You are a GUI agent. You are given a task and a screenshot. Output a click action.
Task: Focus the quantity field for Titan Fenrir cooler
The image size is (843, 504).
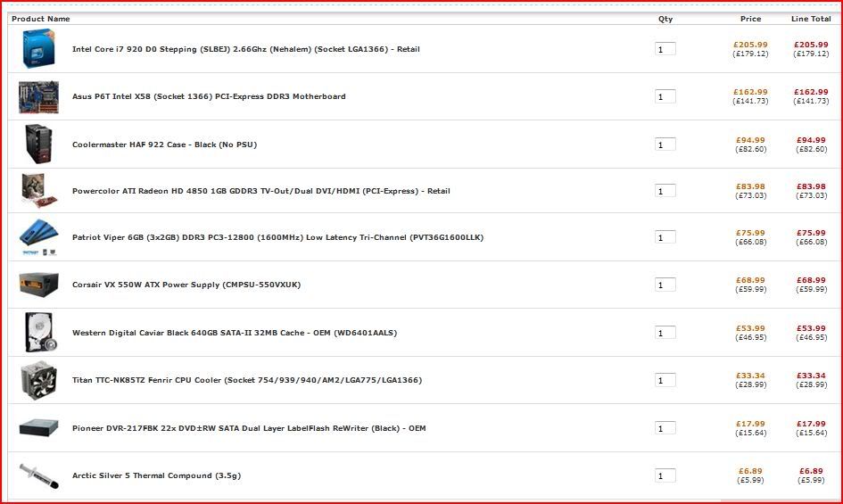point(665,380)
